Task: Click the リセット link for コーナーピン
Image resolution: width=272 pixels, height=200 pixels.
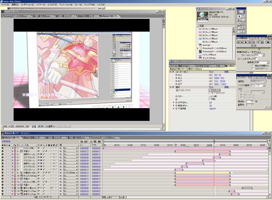Action: 211,72
